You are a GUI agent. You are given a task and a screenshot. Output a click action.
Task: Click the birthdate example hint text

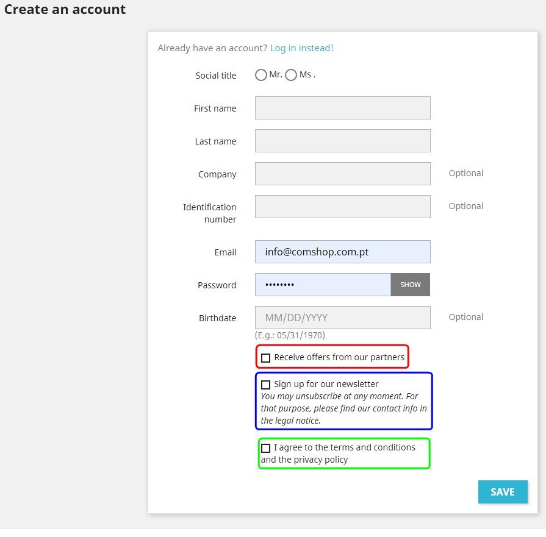[290, 335]
